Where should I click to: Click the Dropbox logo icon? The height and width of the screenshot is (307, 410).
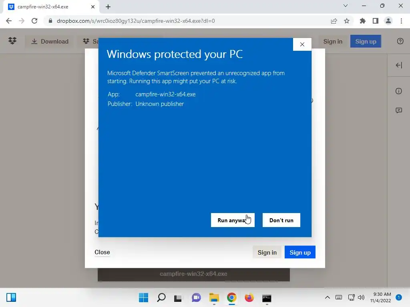pos(12,41)
